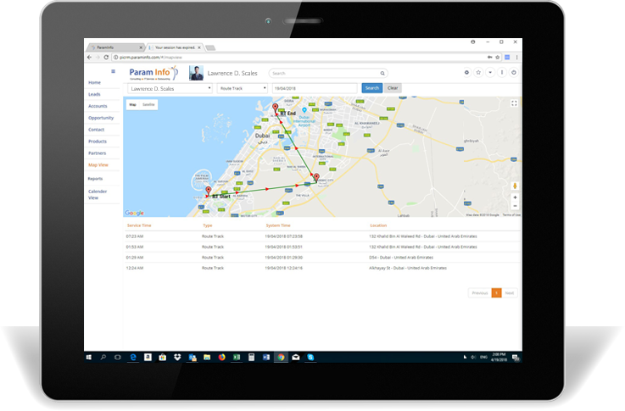
Task: Open Calender View in the sidebar
Action: point(98,194)
